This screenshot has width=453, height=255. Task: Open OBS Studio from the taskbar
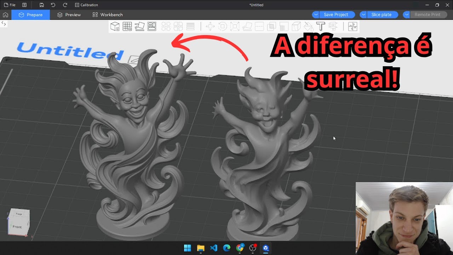click(x=253, y=248)
